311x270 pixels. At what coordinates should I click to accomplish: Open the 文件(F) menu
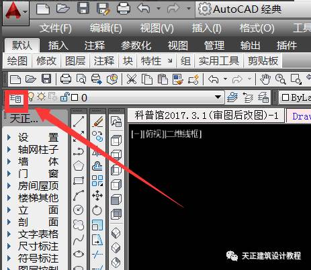pos(56,28)
